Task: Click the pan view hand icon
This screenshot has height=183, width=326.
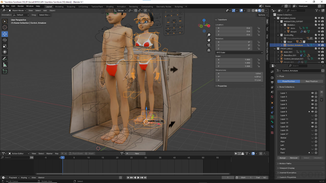Action: point(209,40)
